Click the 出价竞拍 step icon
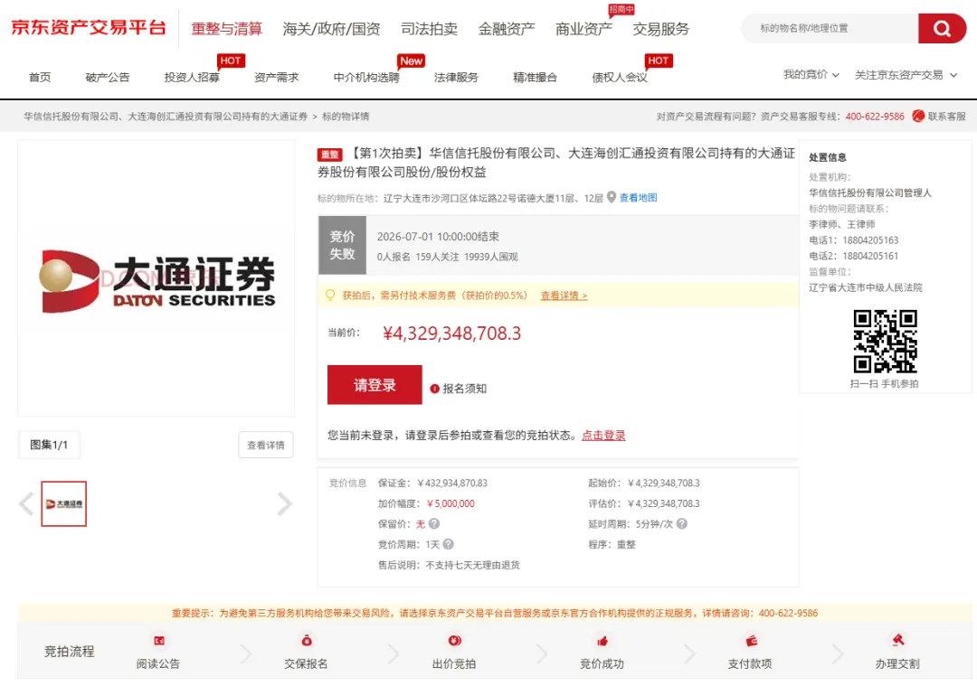The height and width of the screenshot is (686, 977). pos(454,641)
